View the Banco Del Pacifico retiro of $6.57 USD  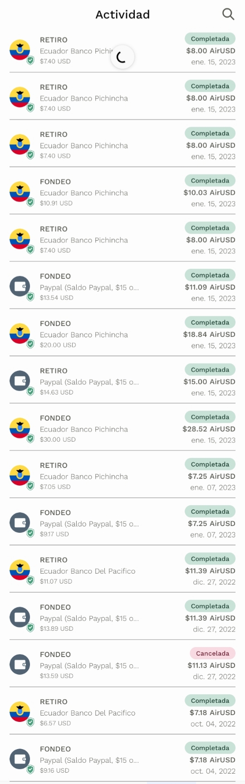(x=122, y=712)
